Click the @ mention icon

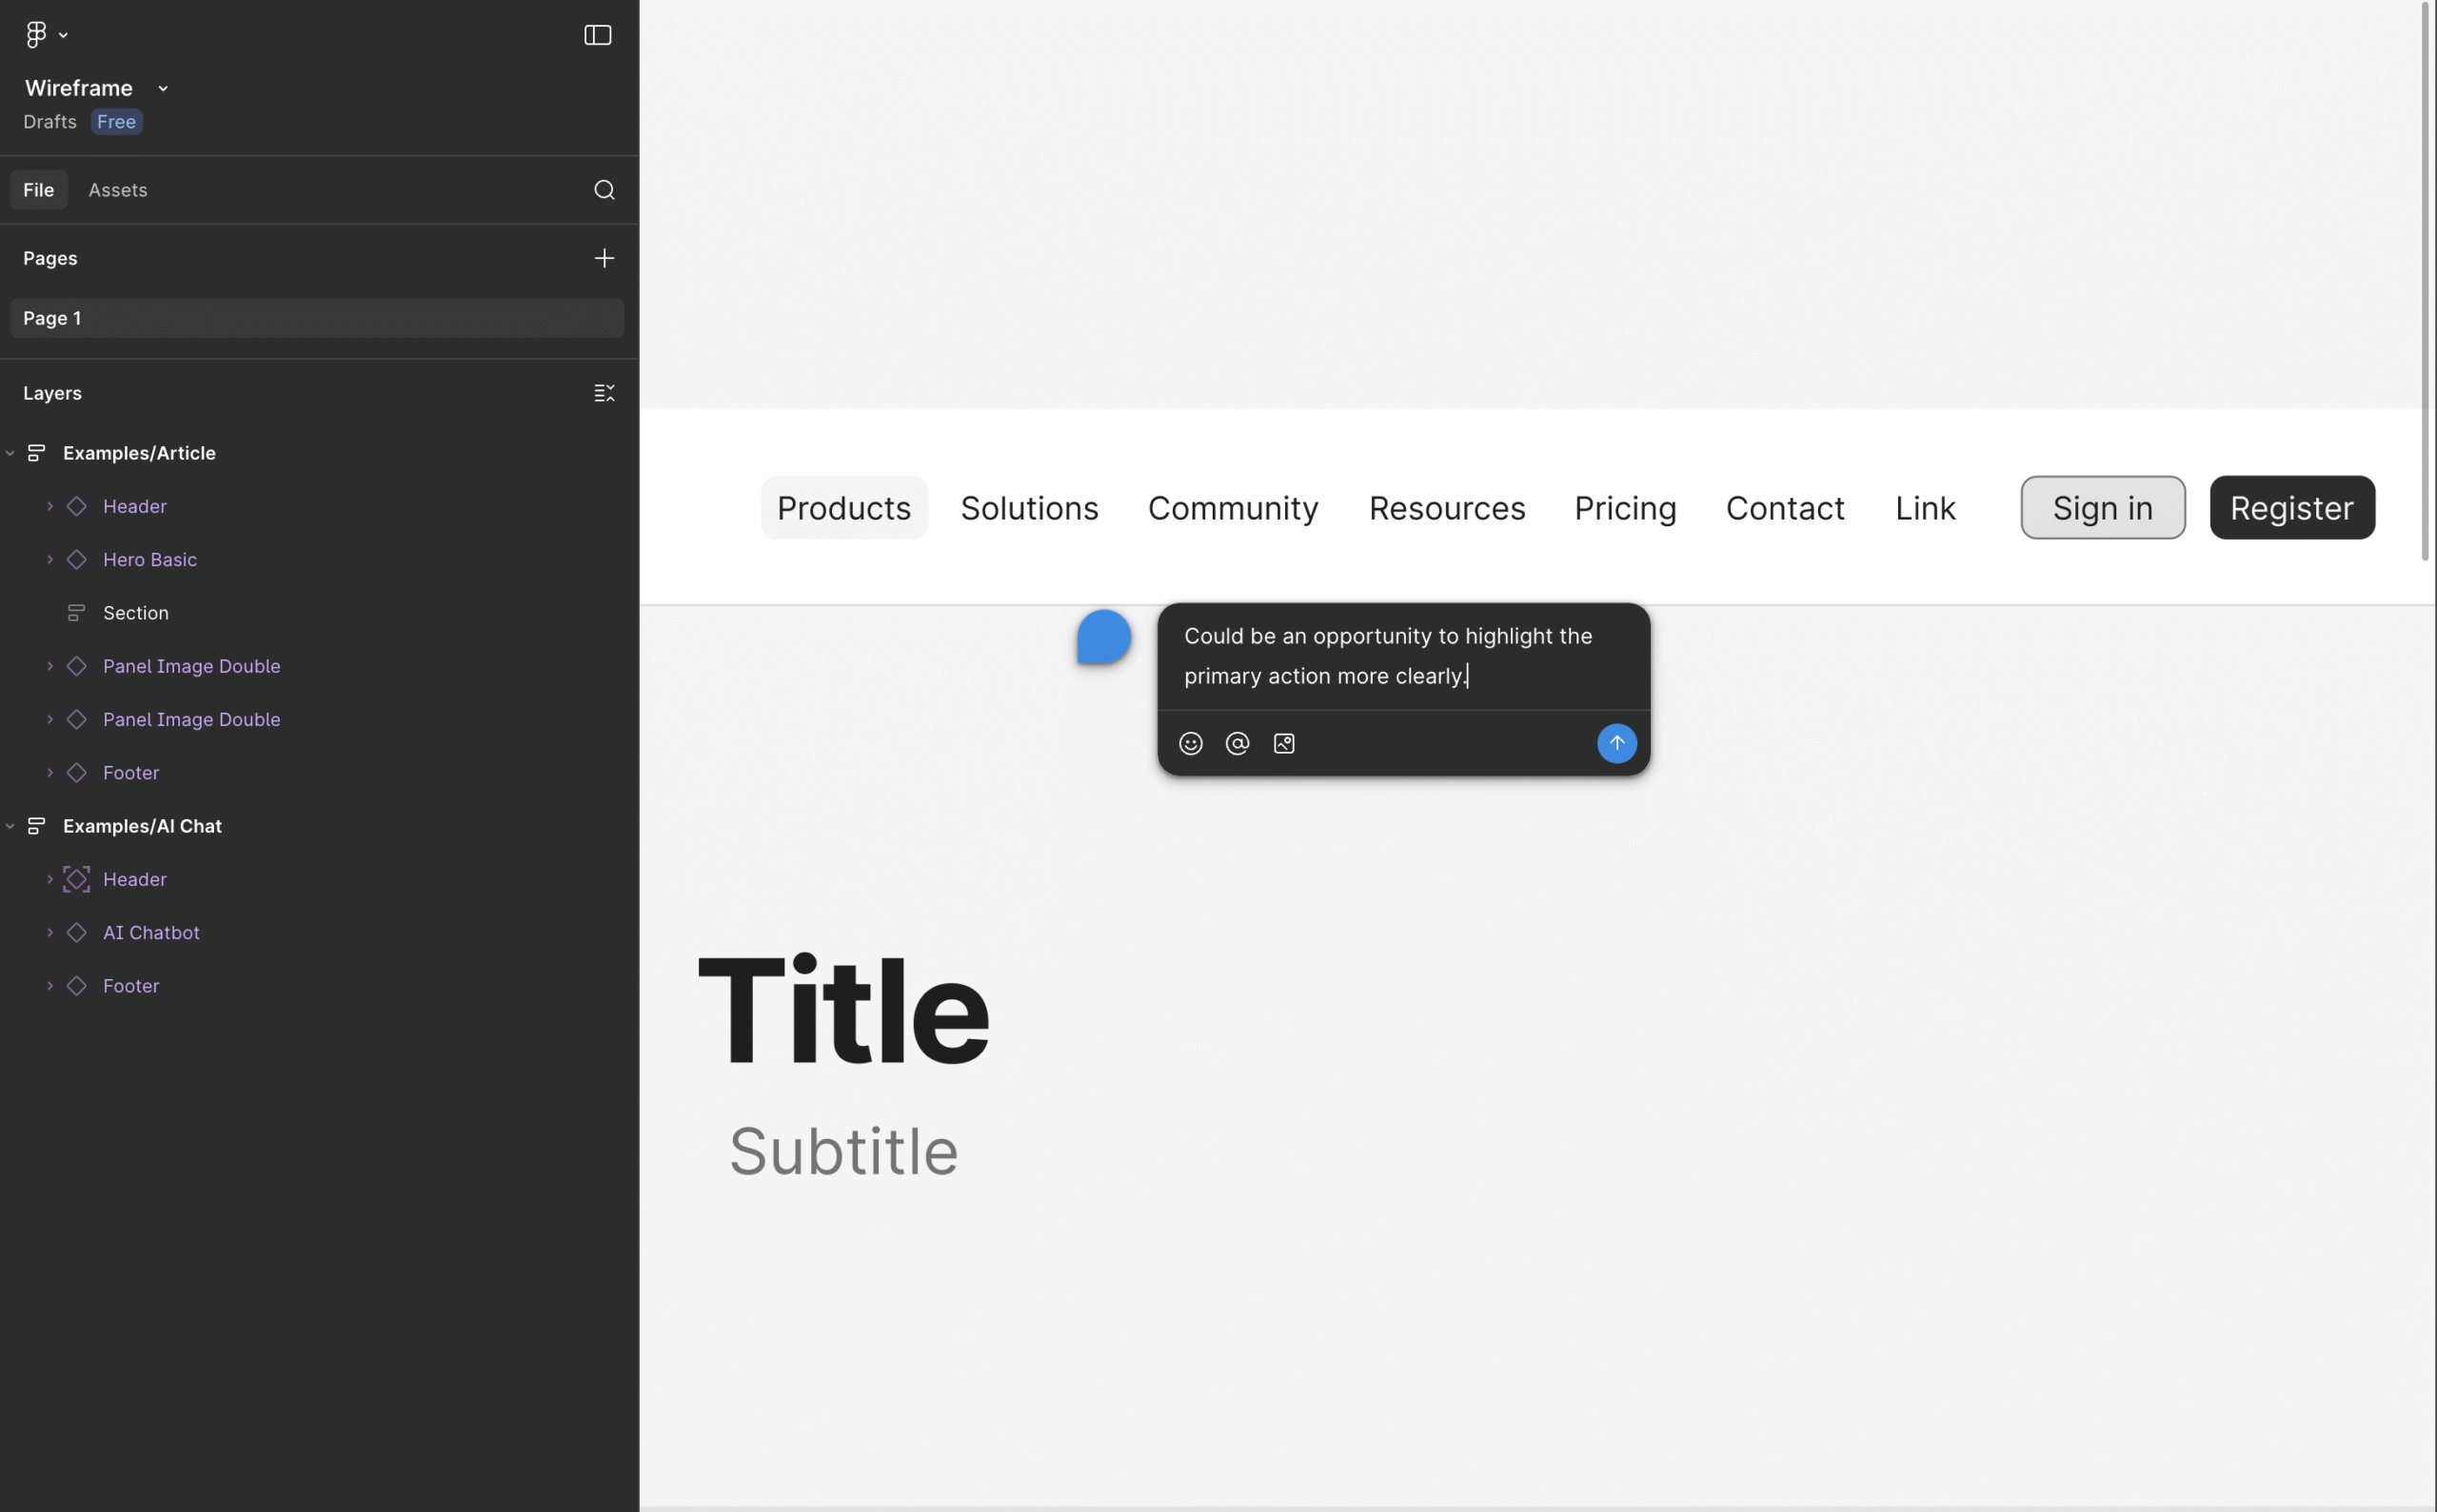coord(1238,743)
